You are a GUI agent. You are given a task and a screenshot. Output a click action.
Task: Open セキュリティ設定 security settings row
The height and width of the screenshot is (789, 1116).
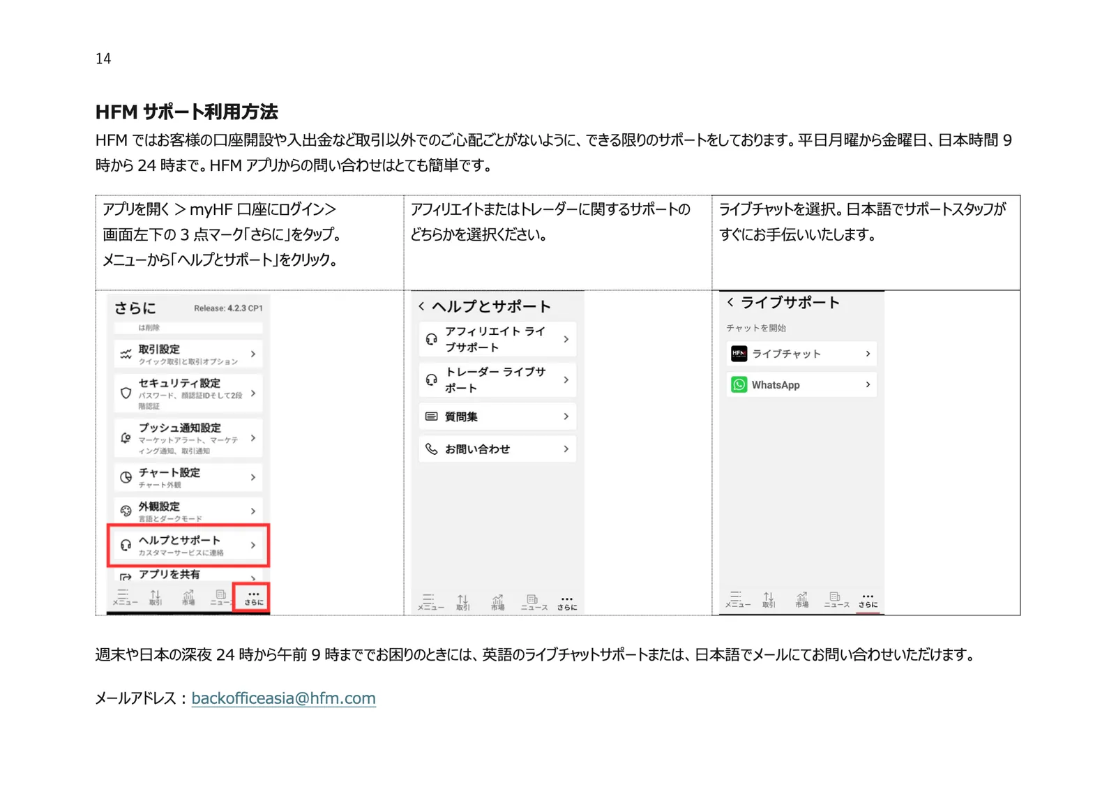coord(188,393)
